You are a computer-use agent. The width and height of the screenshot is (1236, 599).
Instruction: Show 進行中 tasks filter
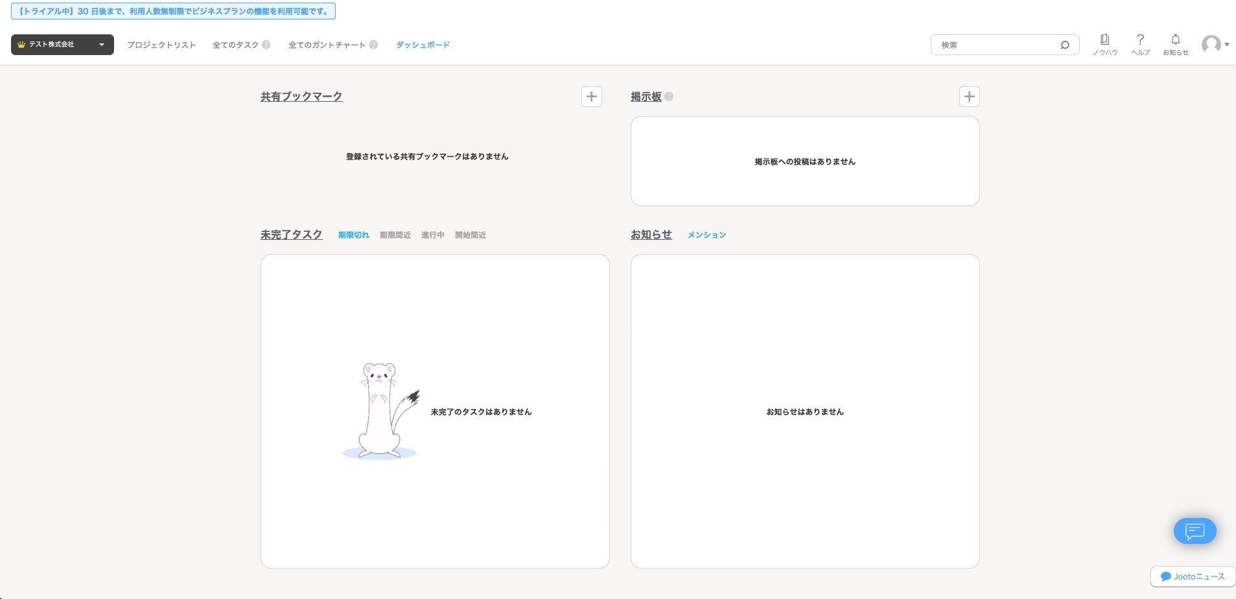point(432,235)
